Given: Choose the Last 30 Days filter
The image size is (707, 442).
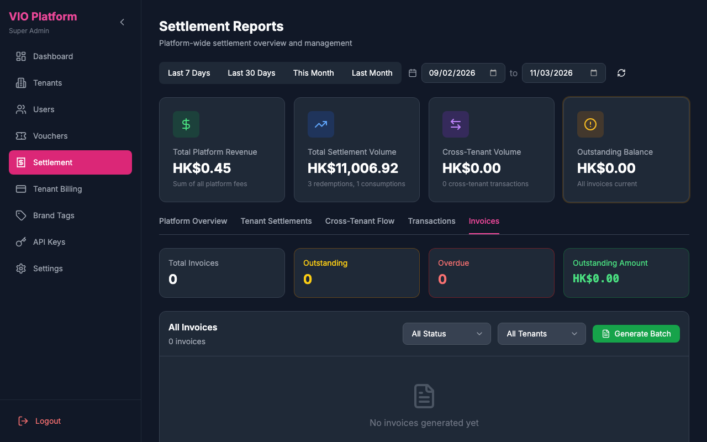Looking at the screenshot, I should point(251,73).
